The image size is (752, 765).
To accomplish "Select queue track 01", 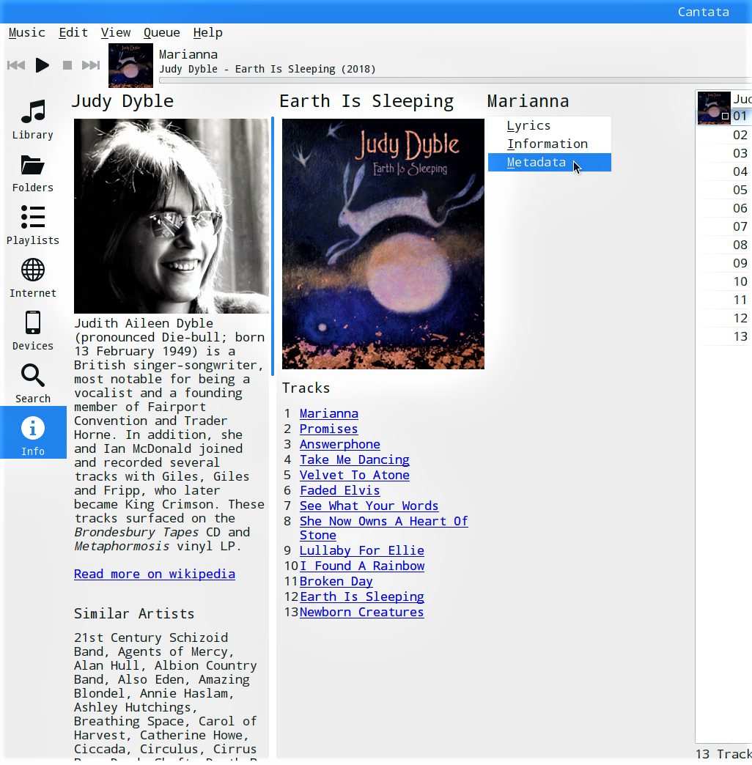I will (740, 116).
